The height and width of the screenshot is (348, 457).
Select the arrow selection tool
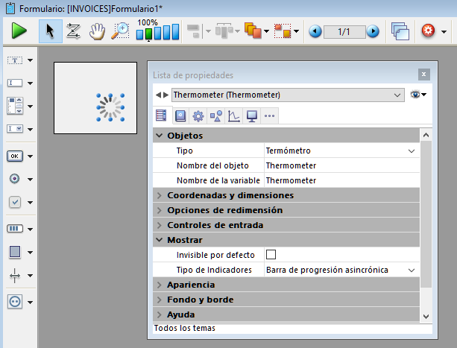(x=50, y=31)
